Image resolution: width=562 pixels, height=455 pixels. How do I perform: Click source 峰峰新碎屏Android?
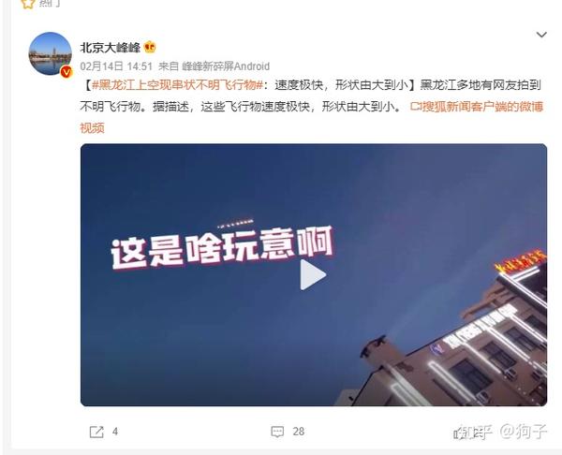point(226,66)
